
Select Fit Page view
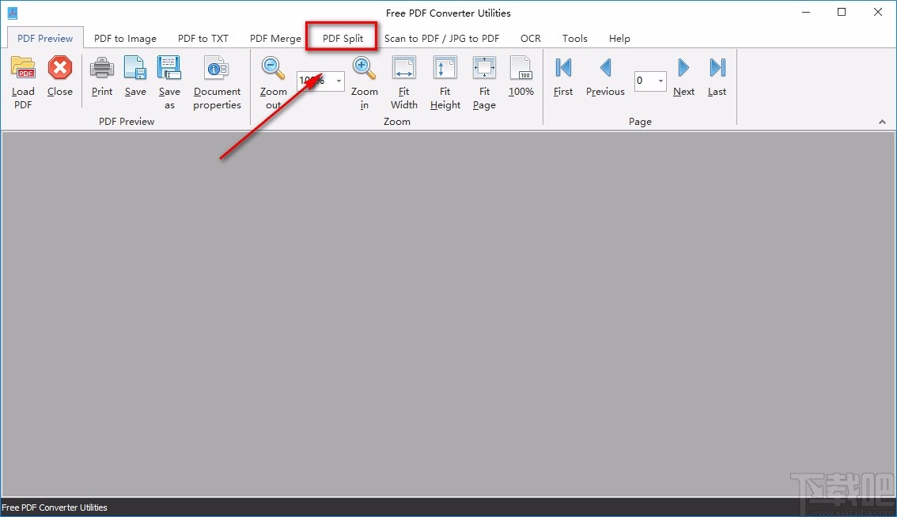click(x=485, y=68)
